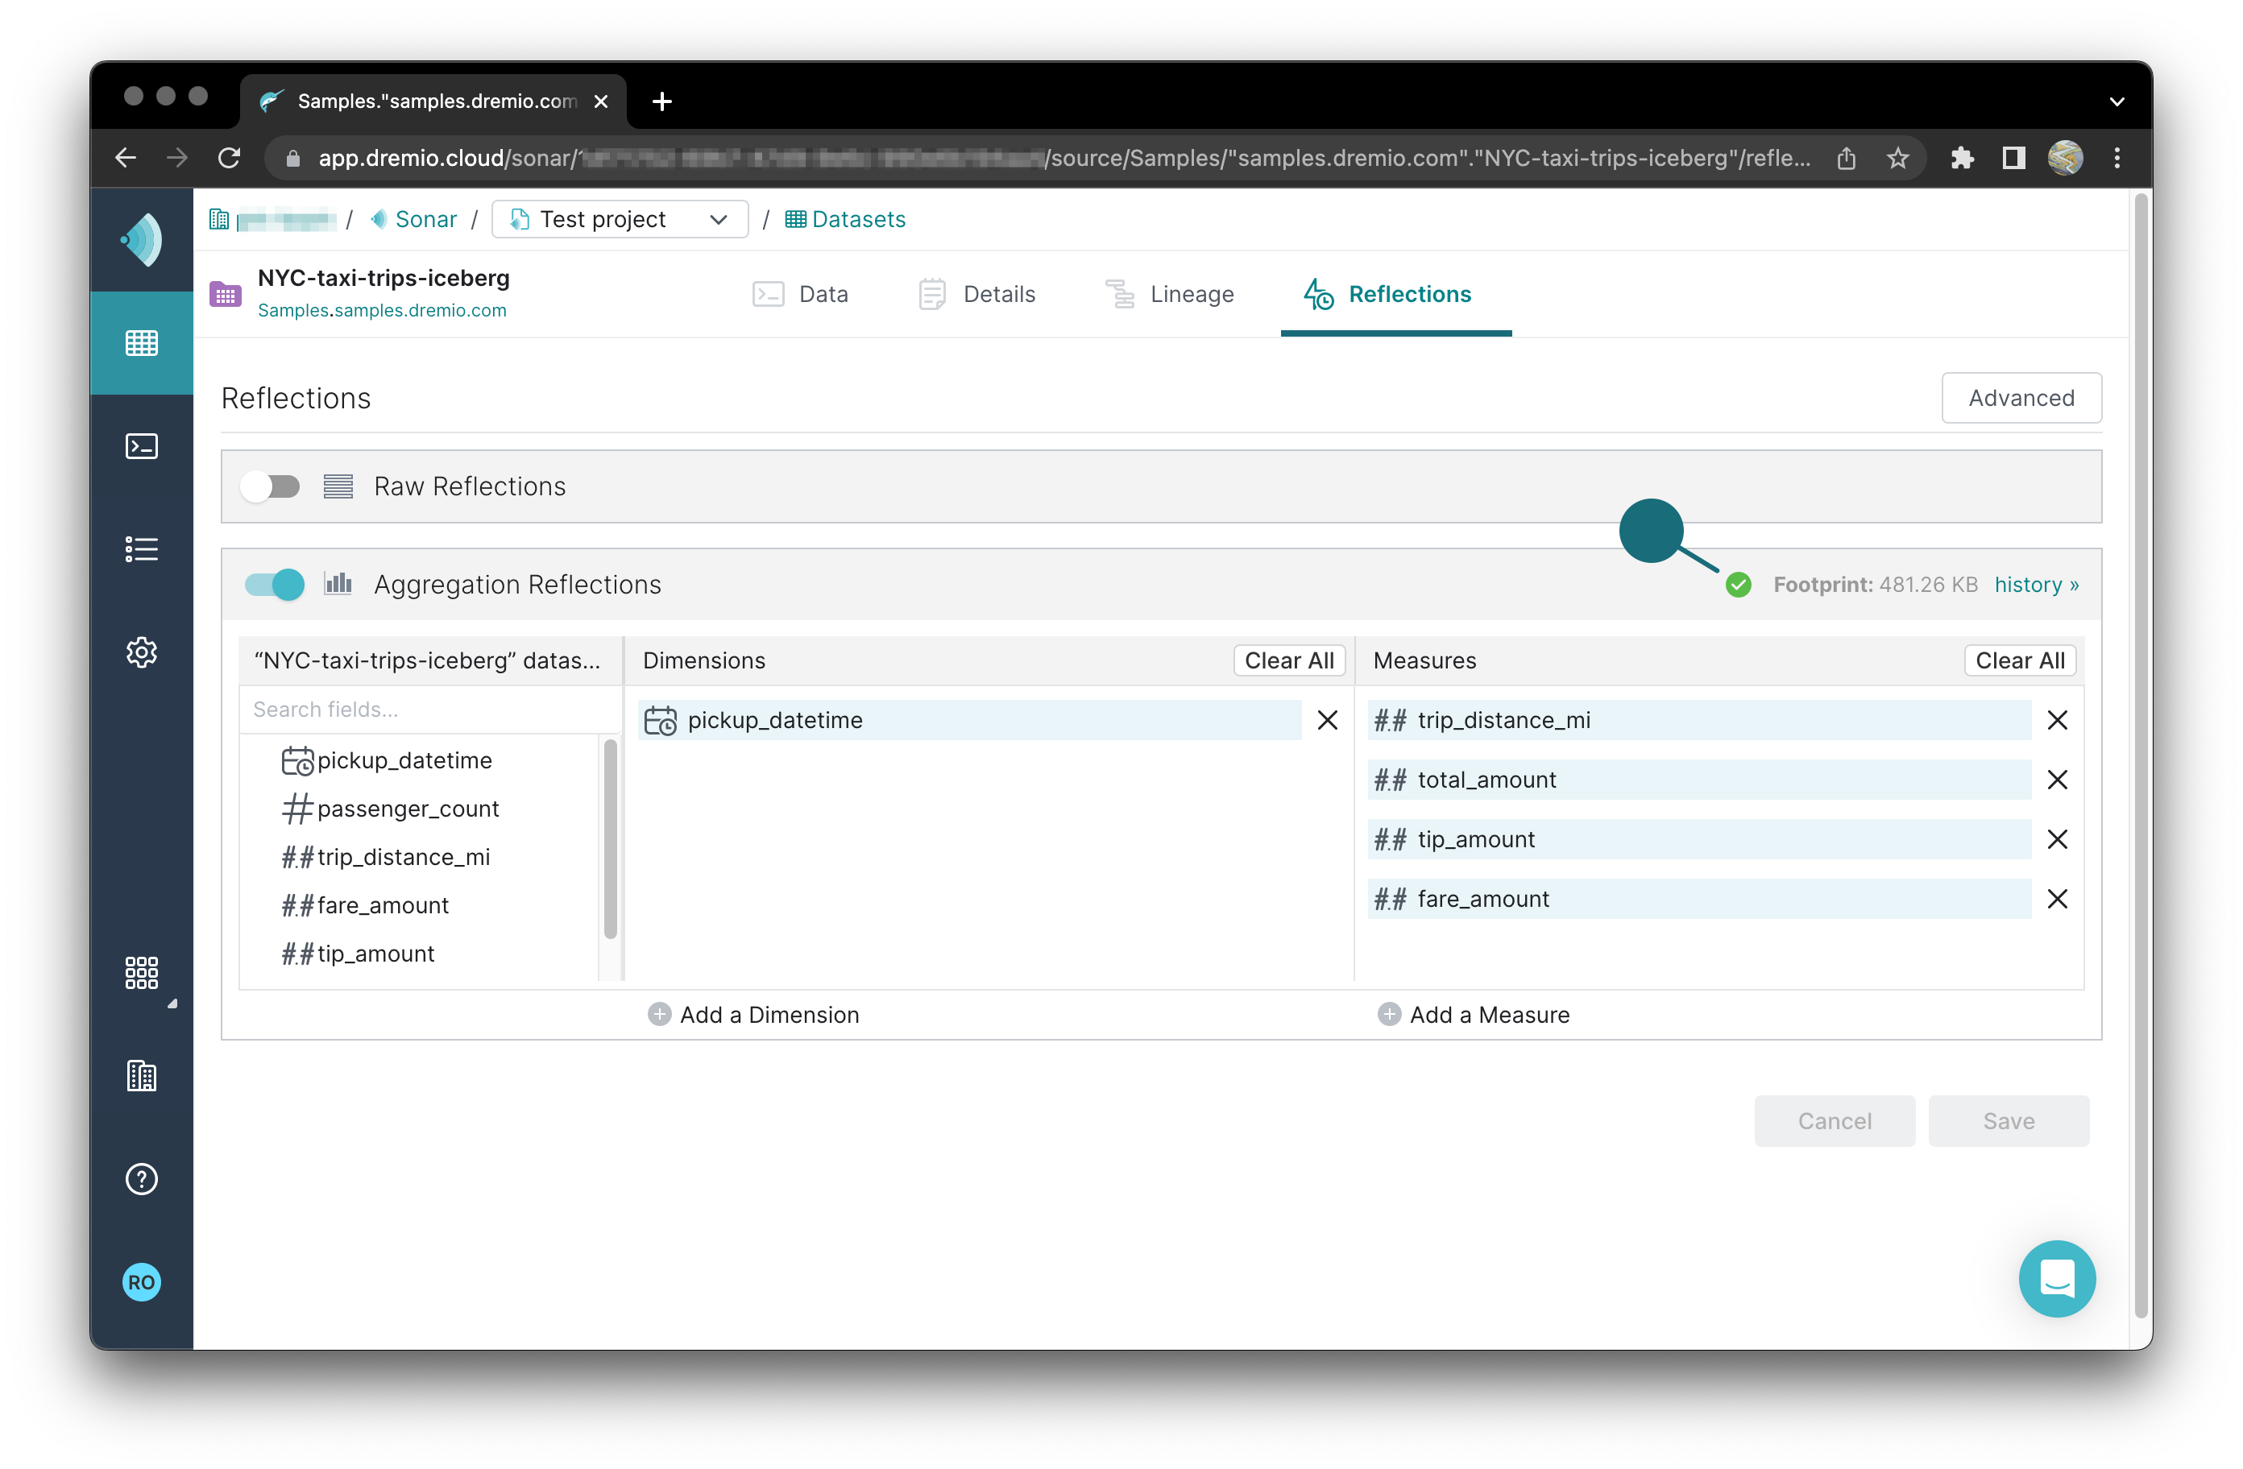Viewport: 2243px width, 1469px height.
Task: Open project settings gear in sidebar
Action: point(141,652)
